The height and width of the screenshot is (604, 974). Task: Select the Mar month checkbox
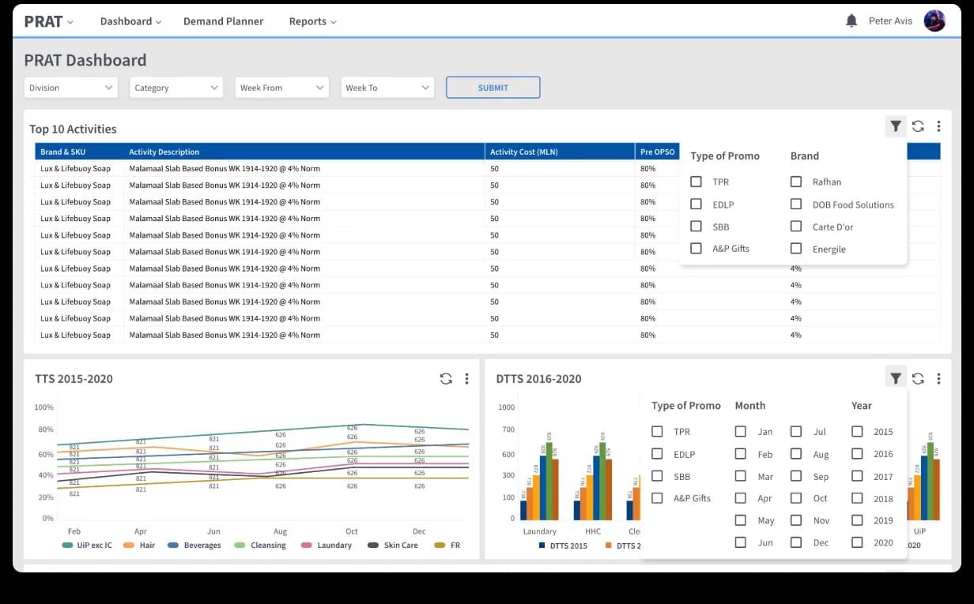[741, 475]
